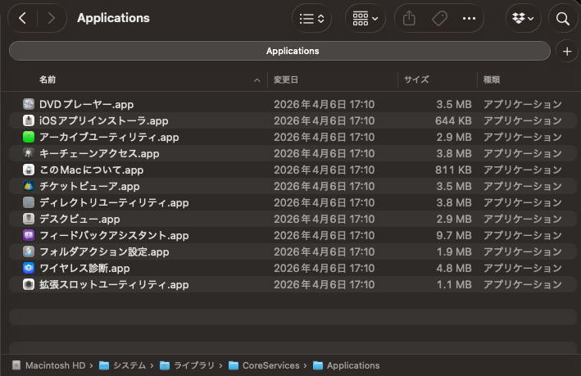Click the 1.1 MB size cell
Image resolution: width=581 pixels, height=376 pixels.
click(x=454, y=284)
